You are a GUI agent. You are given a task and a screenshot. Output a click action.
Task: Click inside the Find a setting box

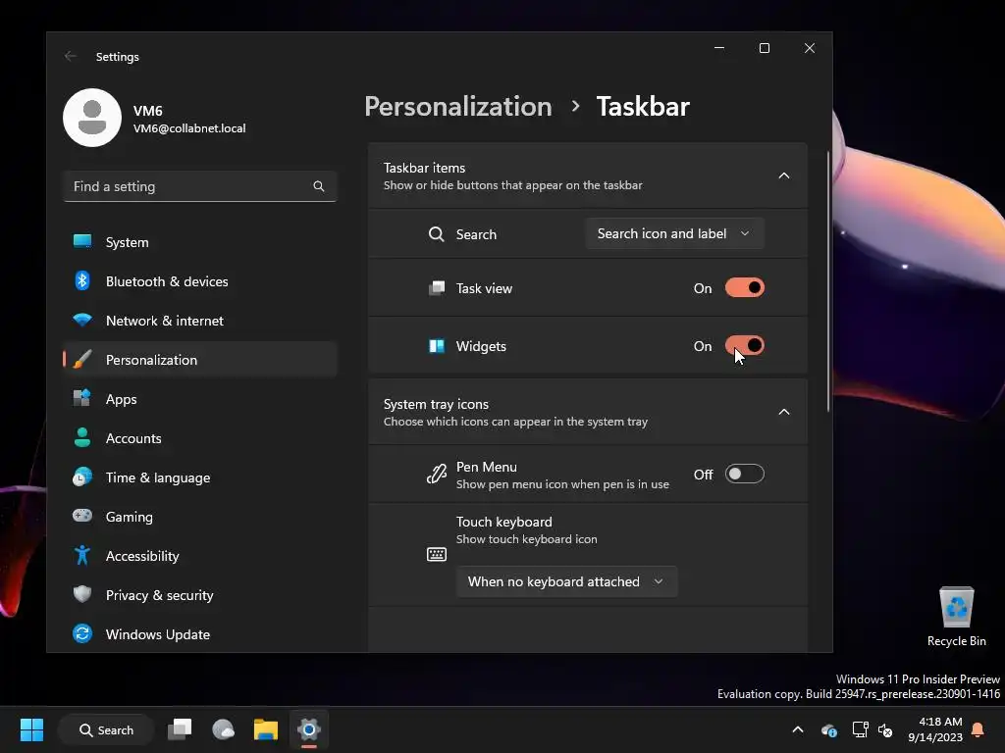pos(200,186)
